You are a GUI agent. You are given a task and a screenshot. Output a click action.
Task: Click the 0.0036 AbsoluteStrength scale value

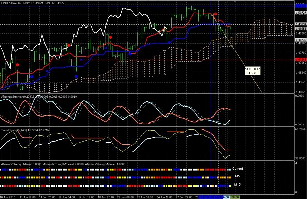pyautogui.click(x=299, y=96)
